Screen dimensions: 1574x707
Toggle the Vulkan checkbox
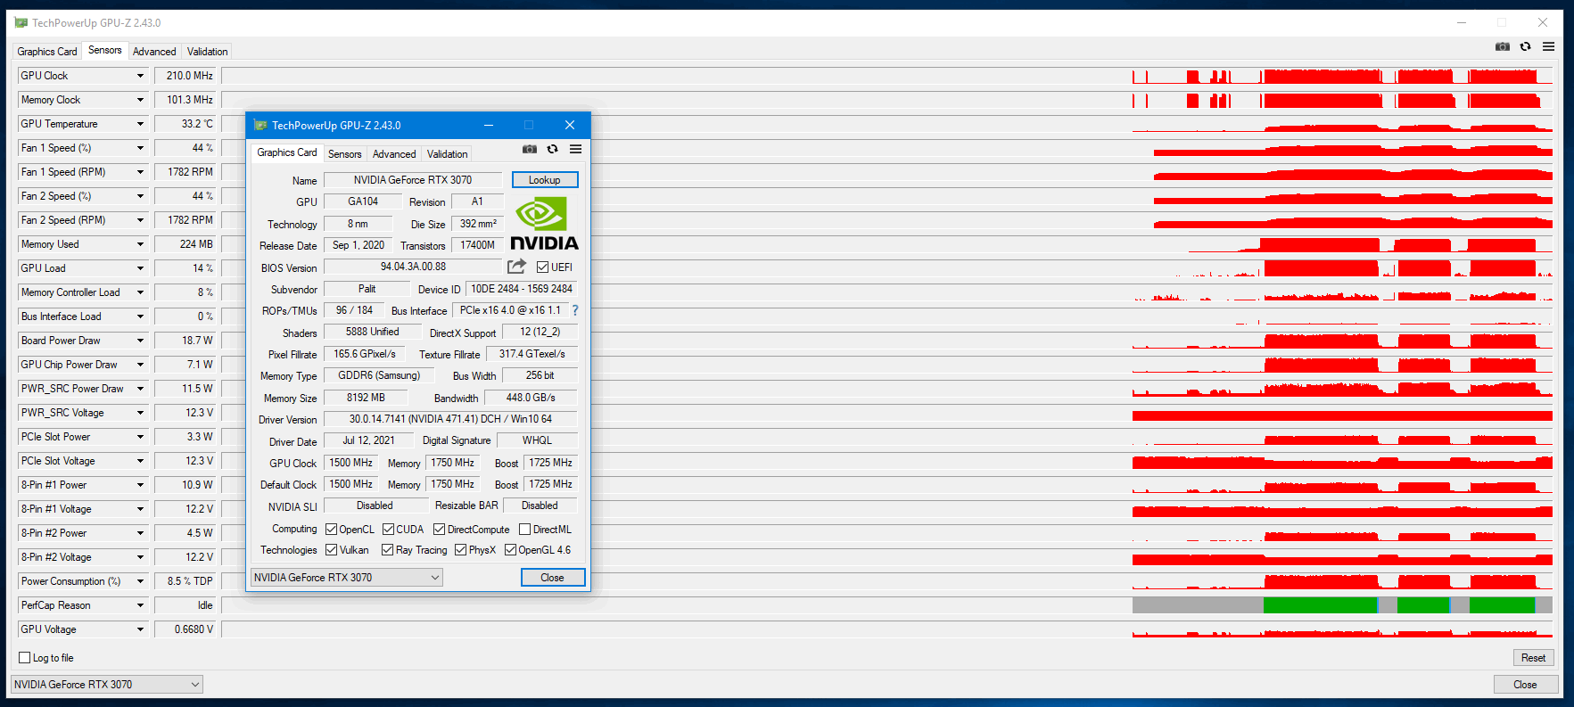(331, 549)
